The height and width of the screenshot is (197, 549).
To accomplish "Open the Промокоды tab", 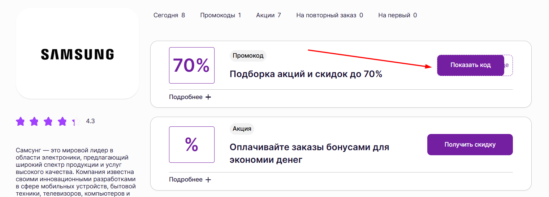I will click(220, 15).
